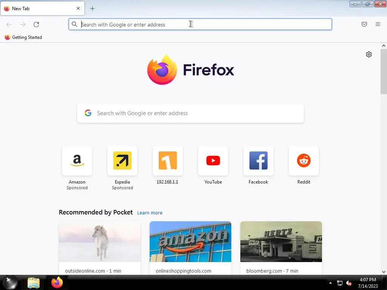
Task: Restore down the Firefox window
Action: (x=367, y=4)
